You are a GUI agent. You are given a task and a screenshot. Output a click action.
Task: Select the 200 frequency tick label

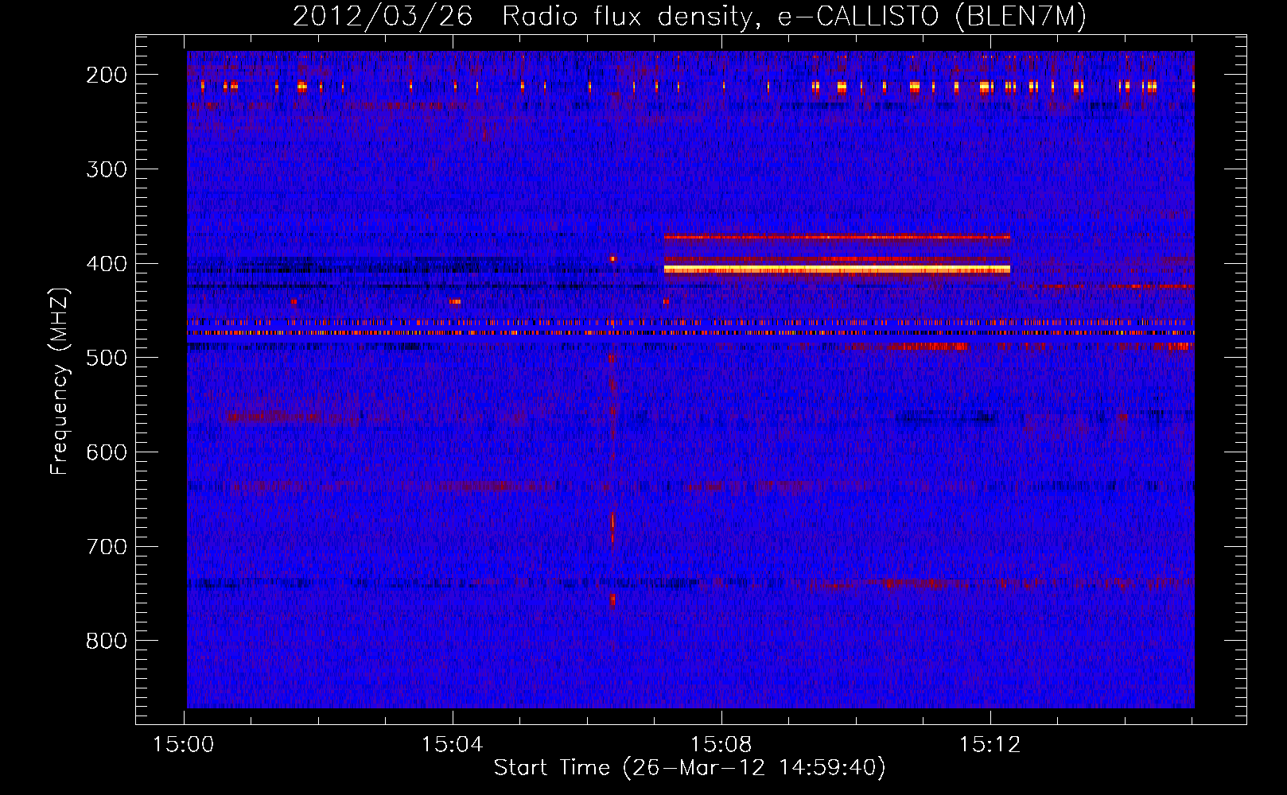[107, 75]
